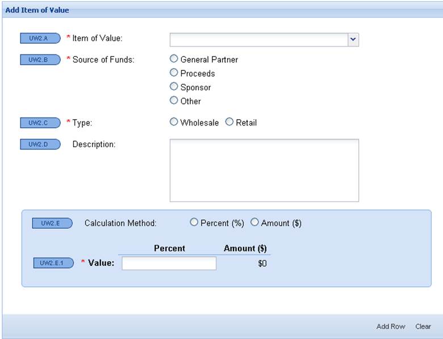Set Type to Retail
Image resolution: width=443 pixels, height=339 pixels.
point(230,122)
